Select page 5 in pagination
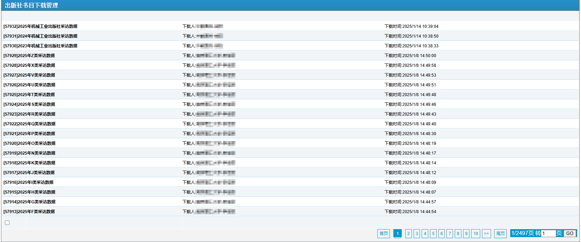Image resolution: width=581 pixels, height=242 pixels. [x=433, y=234]
